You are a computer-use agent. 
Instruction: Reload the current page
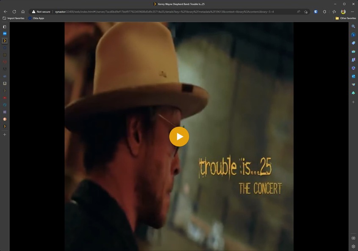pos(14,11)
